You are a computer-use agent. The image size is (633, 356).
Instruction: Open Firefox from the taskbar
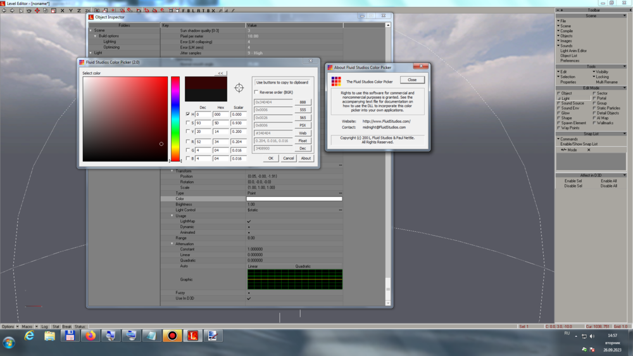click(x=91, y=336)
